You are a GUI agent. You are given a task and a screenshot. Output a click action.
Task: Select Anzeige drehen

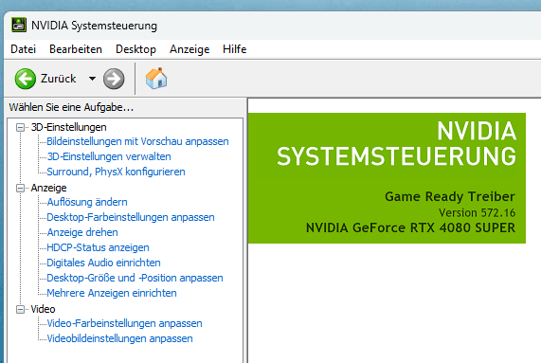82,232
